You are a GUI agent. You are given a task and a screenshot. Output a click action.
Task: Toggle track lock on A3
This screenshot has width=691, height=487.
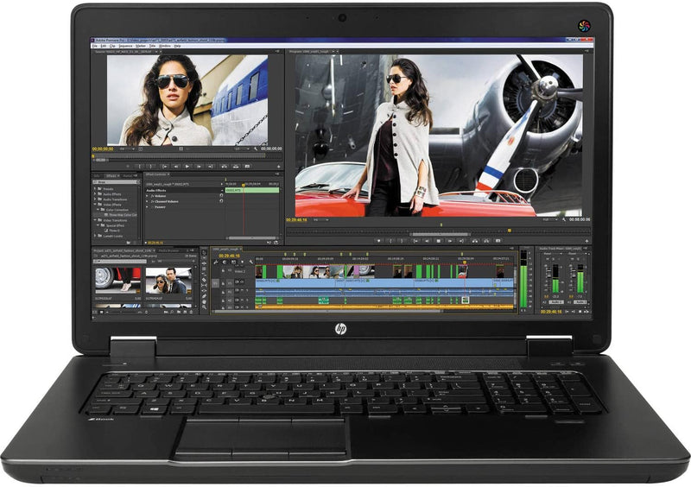coord(223,307)
